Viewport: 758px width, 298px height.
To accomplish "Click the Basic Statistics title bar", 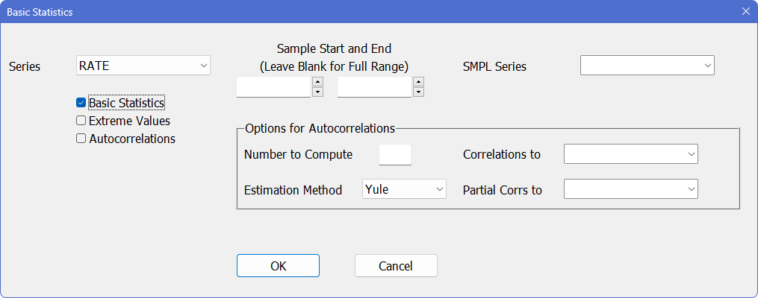I will click(299, 13).
